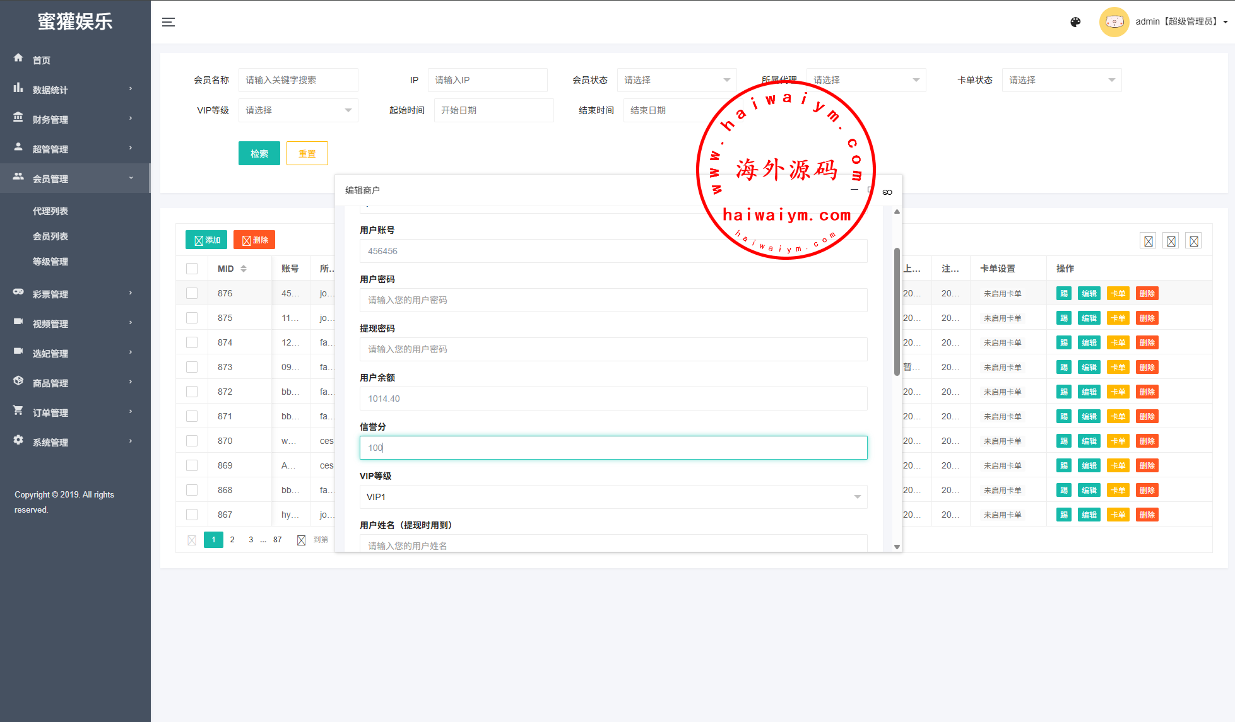Click the green 检索 search button

pos(259,153)
